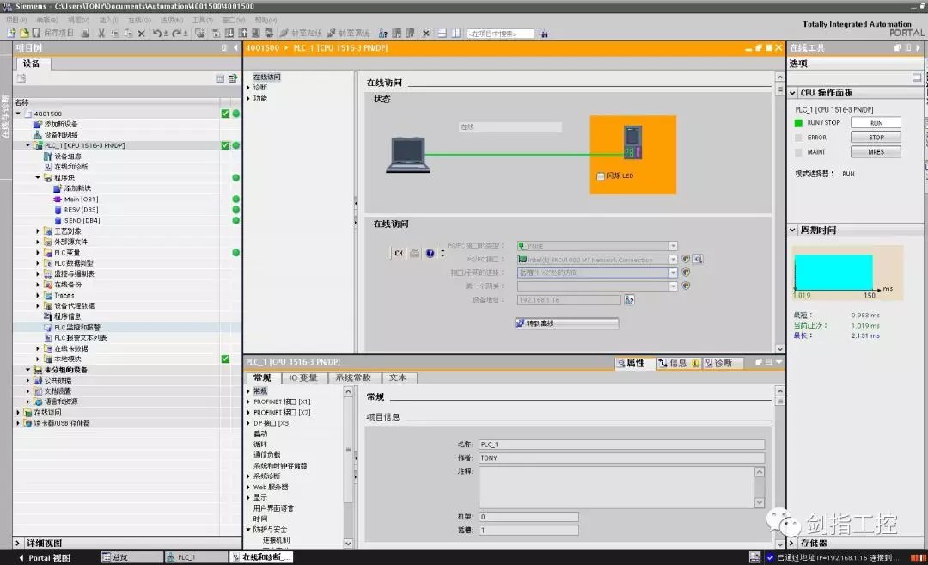The width and height of the screenshot is (928, 565).
Task: Click the undo arrow icon in toolbar
Action: (x=157, y=33)
